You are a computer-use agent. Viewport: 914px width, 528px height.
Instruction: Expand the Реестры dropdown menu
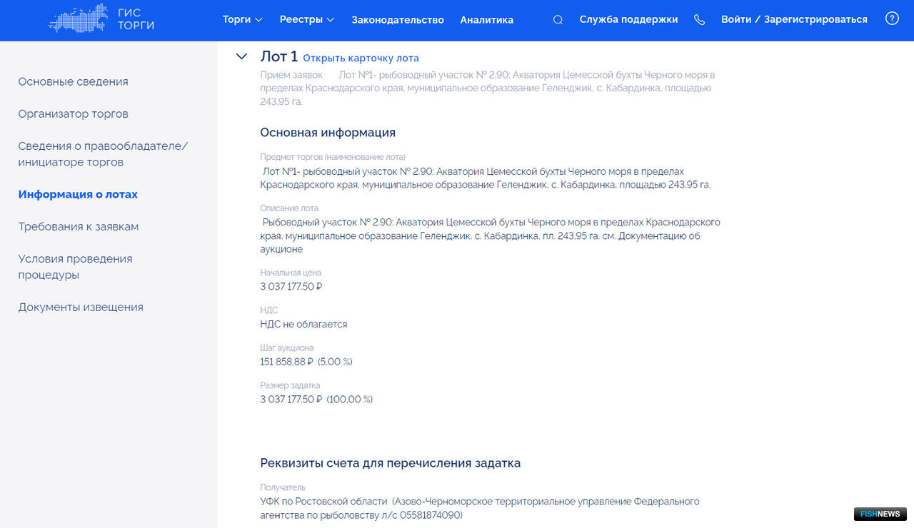point(306,20)
